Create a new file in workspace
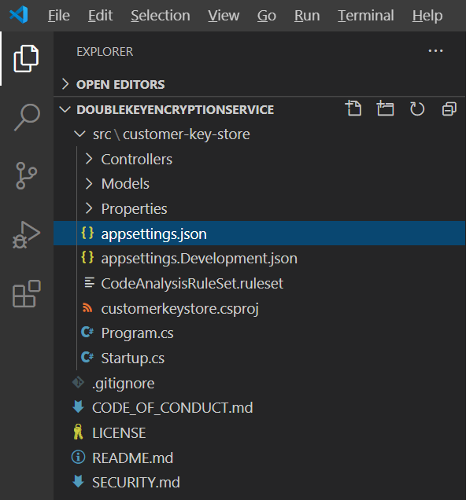This screenshot has width=466, height=500. coord(353,108)
